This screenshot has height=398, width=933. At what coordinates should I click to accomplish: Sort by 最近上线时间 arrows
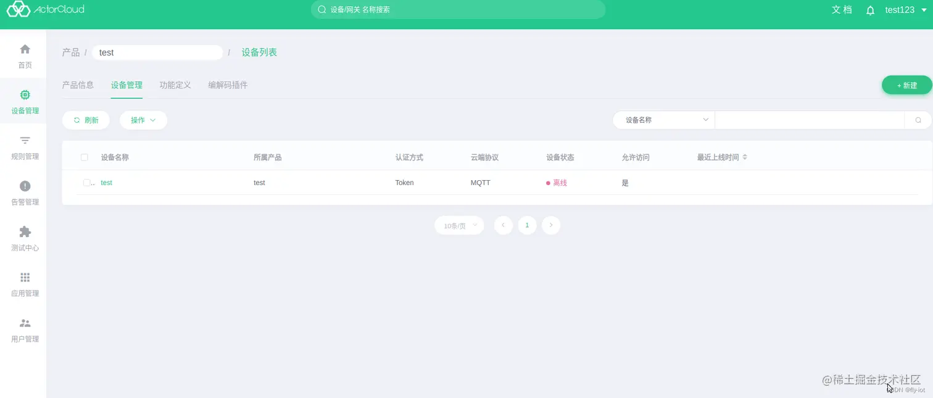745,157
